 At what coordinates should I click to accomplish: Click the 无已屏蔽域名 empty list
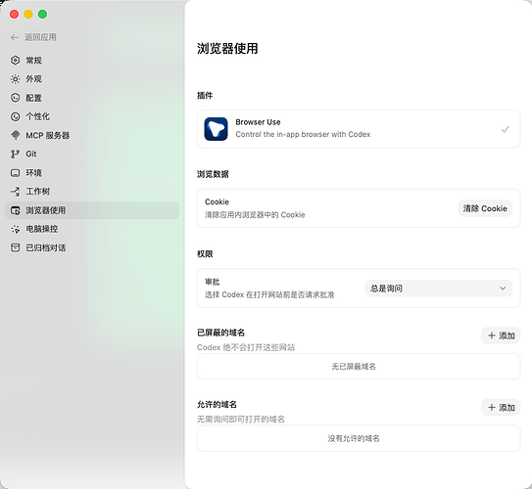[x=359, y=367]
